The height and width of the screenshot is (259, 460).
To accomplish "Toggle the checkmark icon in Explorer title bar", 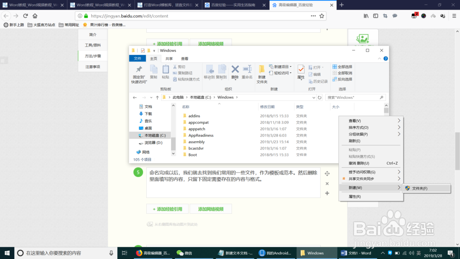I will (x=143, y=51).
